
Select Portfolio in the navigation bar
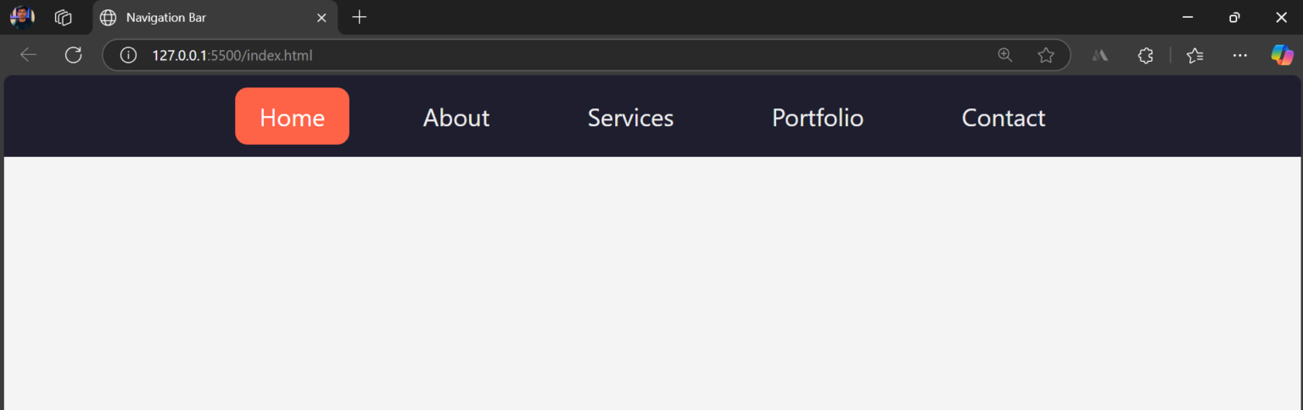click(x=818, y=117)
